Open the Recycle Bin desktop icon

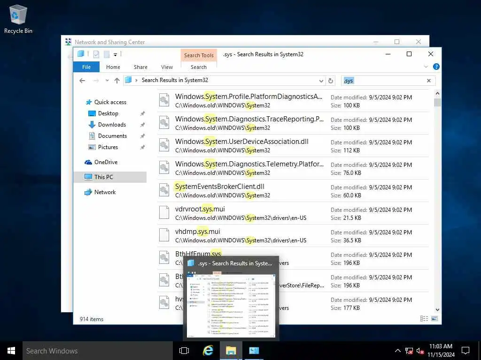point(18,19)
